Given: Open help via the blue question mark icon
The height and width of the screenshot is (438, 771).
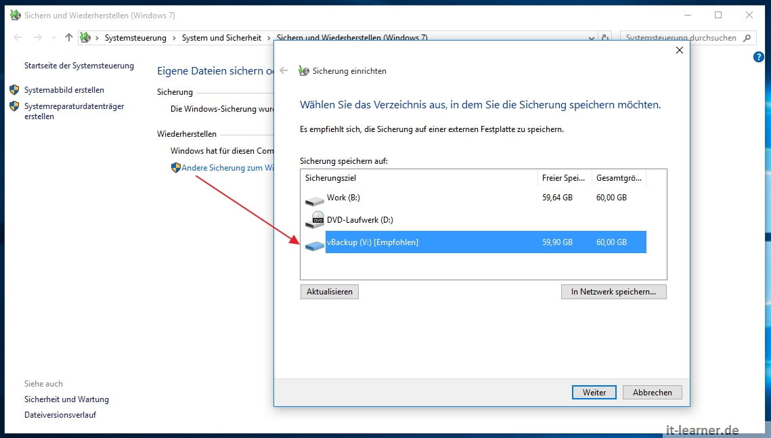Looking at the screenshot, I should pos(759,57).
